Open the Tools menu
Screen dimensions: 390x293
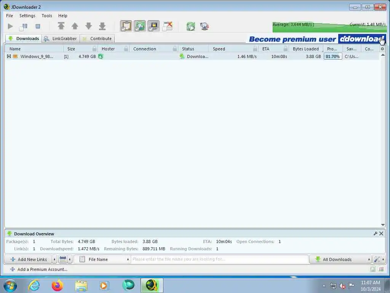pyautogui.click(x=47, y=16)
